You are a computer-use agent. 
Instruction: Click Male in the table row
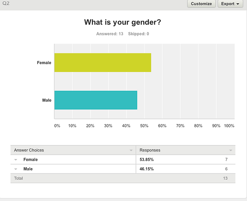pos(28,169)
